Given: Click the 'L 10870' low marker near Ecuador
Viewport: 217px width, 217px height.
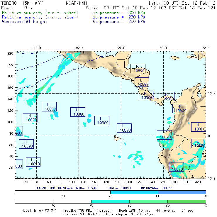Looking at the screenshot, I should tap(164, 135).
